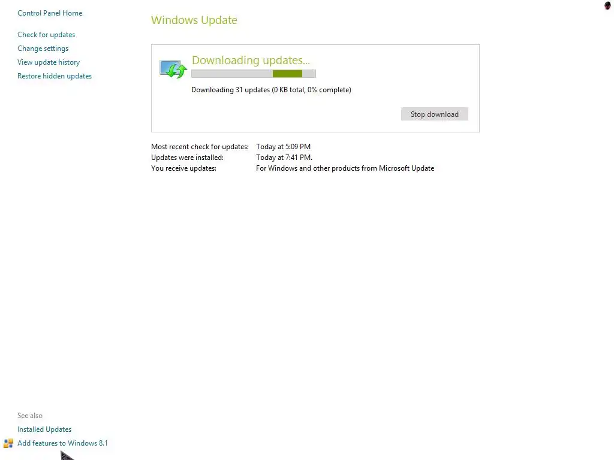The height and width of the screenshot is (460, 614).
Task: Click Today at 5:09 PM value
Action: pos(283,147)
